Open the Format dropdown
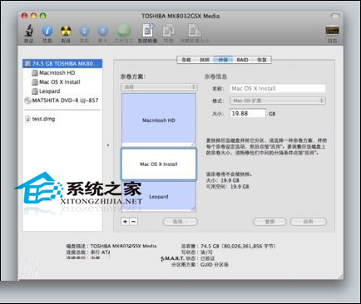Screen dimensions: 361x304 coord(278,101)
